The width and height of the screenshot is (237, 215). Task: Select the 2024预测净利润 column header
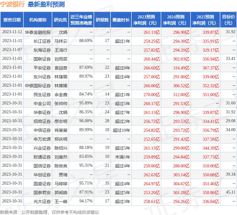tap(176, 20)
